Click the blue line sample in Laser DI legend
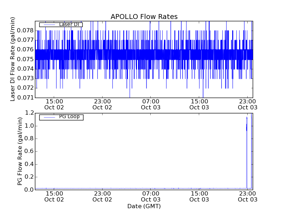 coord(49,25)
